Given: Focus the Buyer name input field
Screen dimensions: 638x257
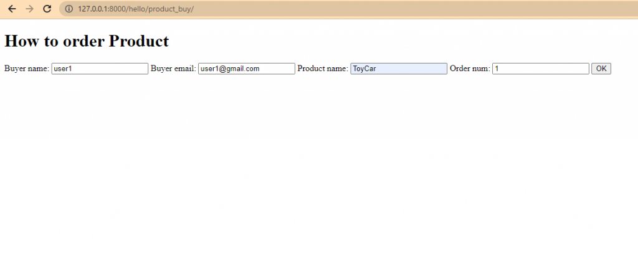Looking at the screenshot, I should (100, 68).
